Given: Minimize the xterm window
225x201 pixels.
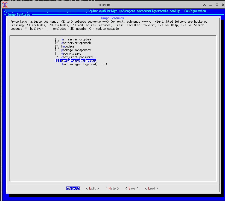Looking at the screenshot, I should pyautogui.click(x=211, y=5).
